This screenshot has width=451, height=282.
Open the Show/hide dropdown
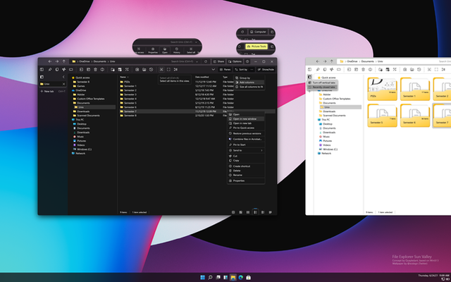(265, 70)
